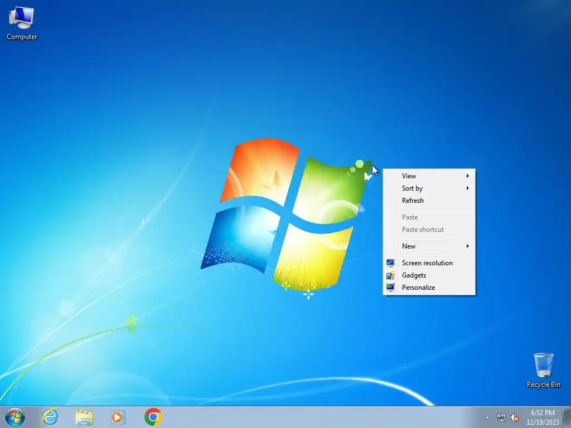571x428 pixels.
Task: Click the New submenu arrow
Action: pos(468,246)
